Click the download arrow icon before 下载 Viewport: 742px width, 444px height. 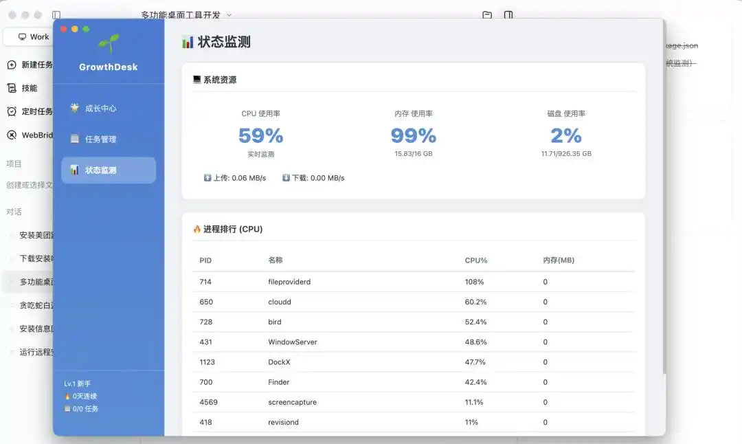click(286, 178)
